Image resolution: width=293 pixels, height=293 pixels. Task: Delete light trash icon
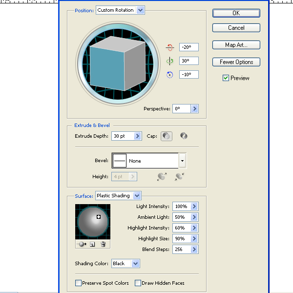(103, 244)
